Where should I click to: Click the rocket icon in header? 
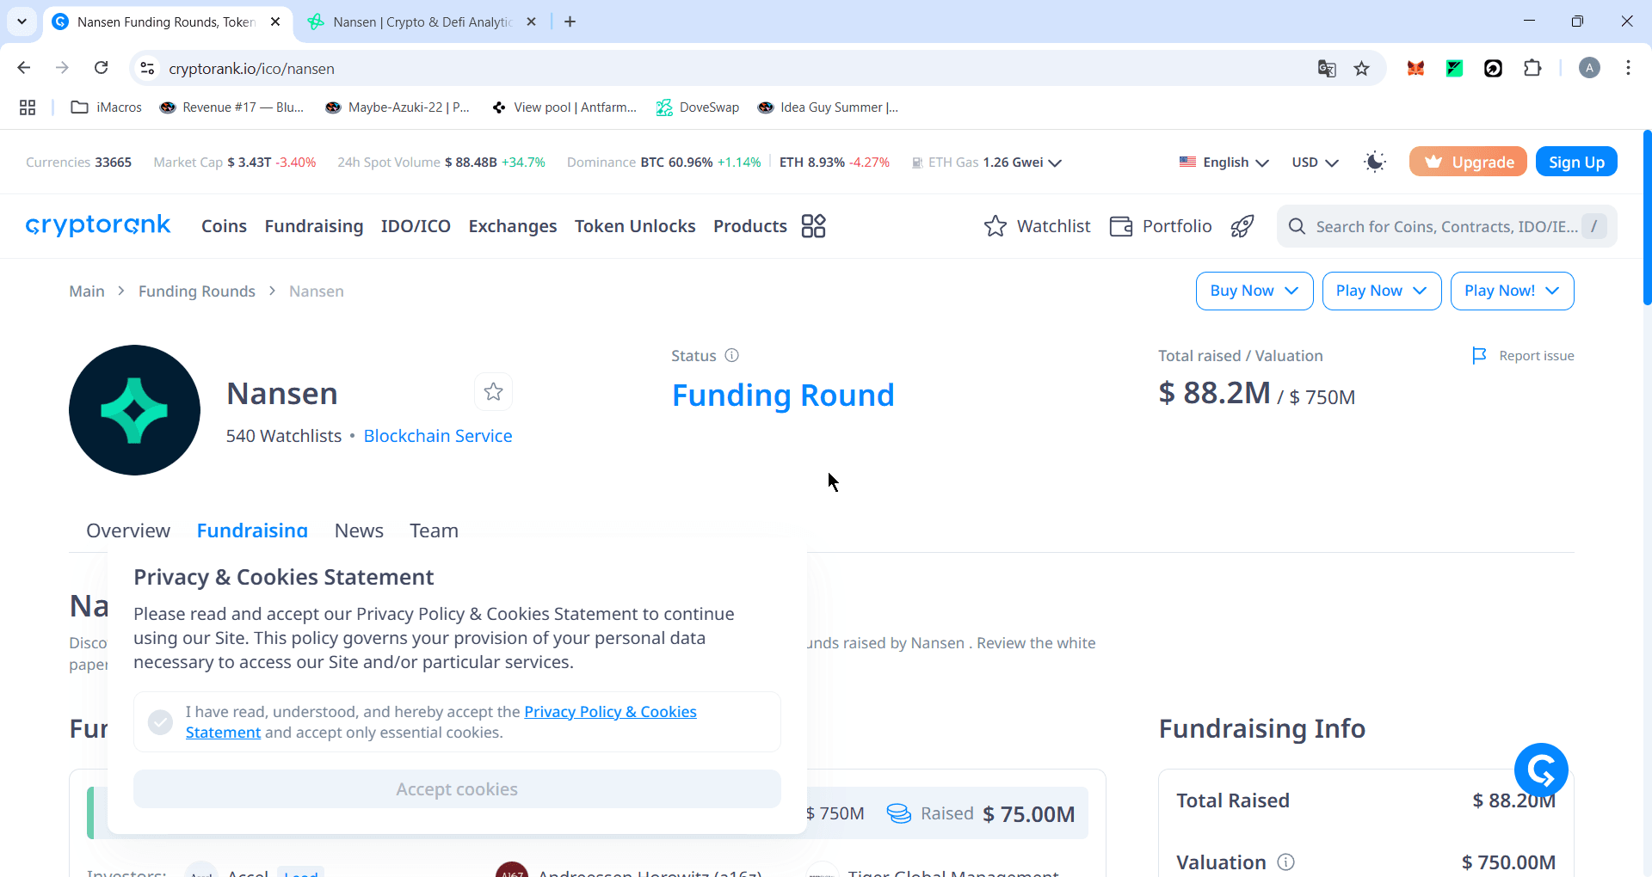click(1242, 226)
